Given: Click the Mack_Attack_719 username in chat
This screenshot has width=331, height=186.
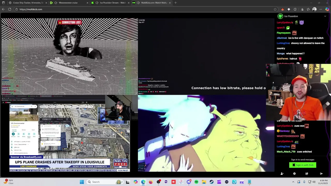Looking at the screenshot, I should coord(286,152).
